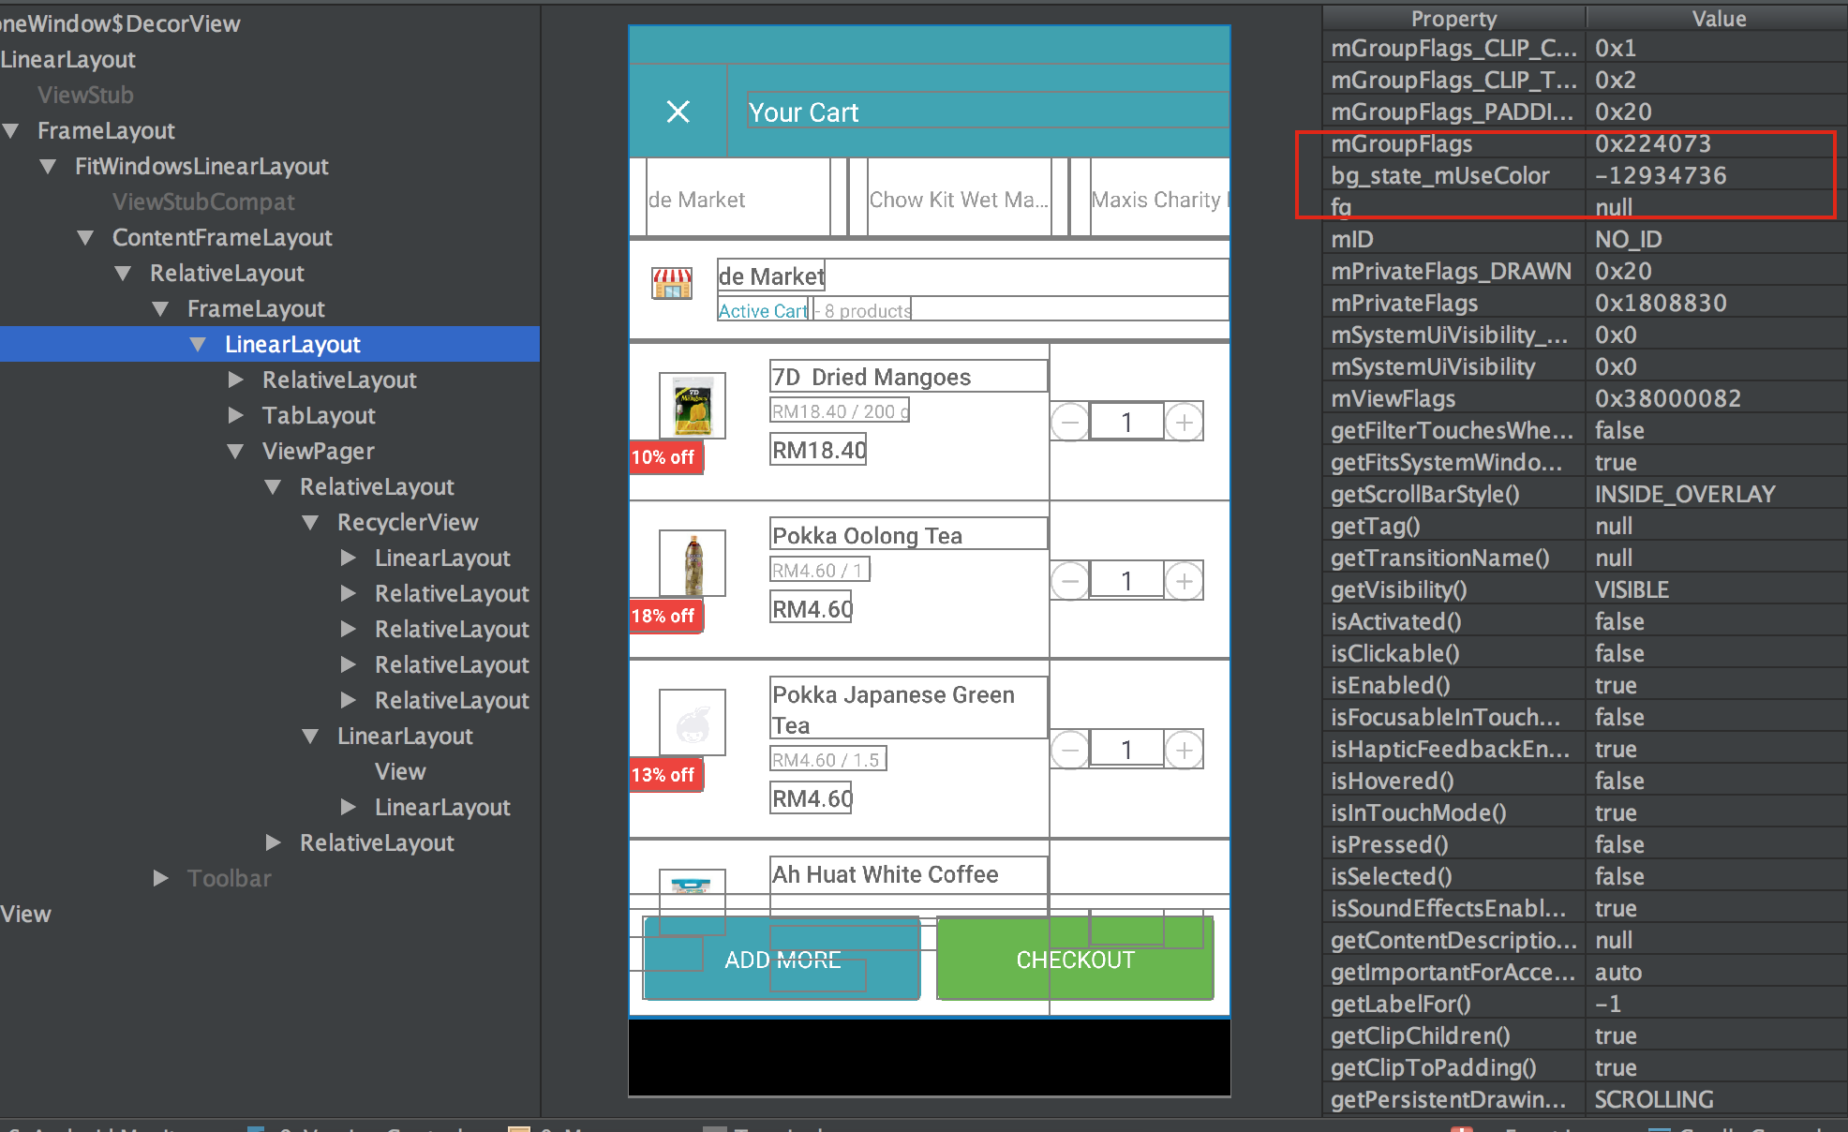
Task: Click the 10% off discount badge
Action: pos(665,457)
